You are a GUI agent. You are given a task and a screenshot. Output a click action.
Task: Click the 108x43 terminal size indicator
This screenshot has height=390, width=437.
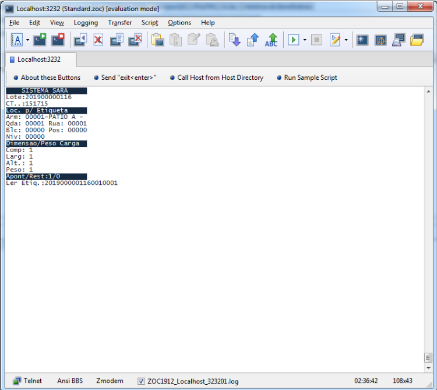[403, 381]
